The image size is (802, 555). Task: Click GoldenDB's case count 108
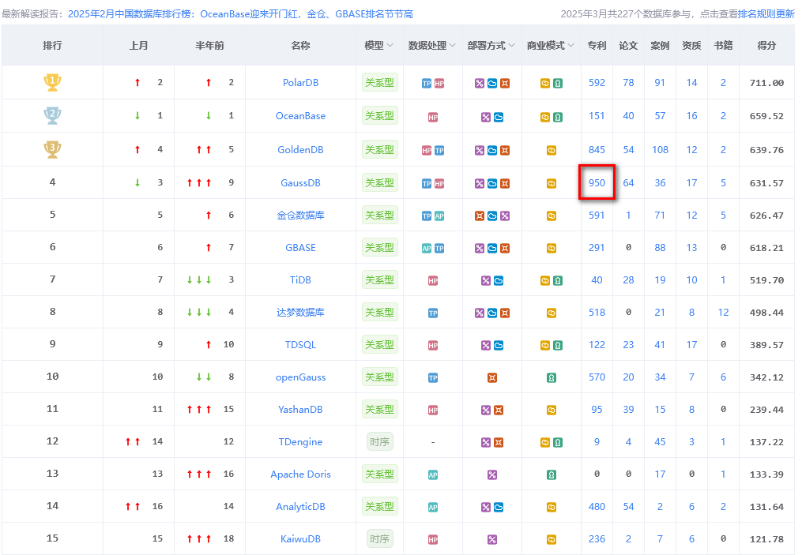point(660,149)
